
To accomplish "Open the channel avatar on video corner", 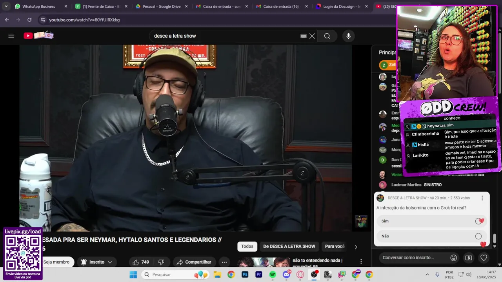I will coord(361,222).
